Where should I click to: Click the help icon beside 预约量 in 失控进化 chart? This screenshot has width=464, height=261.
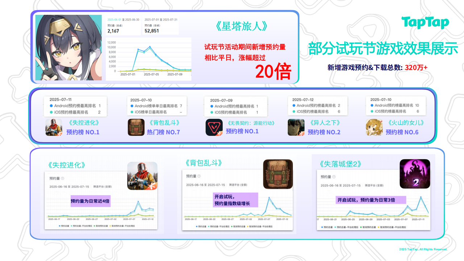point(63,178)
